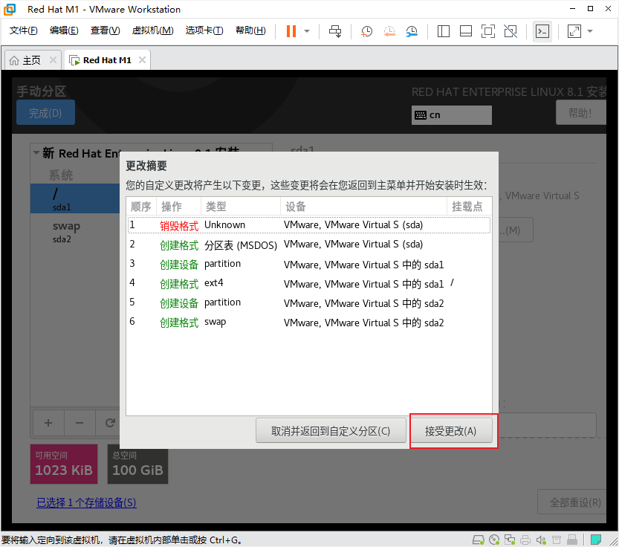Viewport: 619px width, 547px height.
Task: Enter full screen mode icon
Action: 488,31
